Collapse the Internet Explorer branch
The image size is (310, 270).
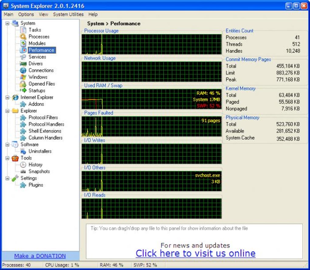click(7, 97)
